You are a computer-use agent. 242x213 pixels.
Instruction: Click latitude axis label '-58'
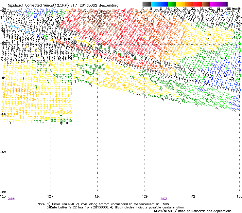(3, 152)
